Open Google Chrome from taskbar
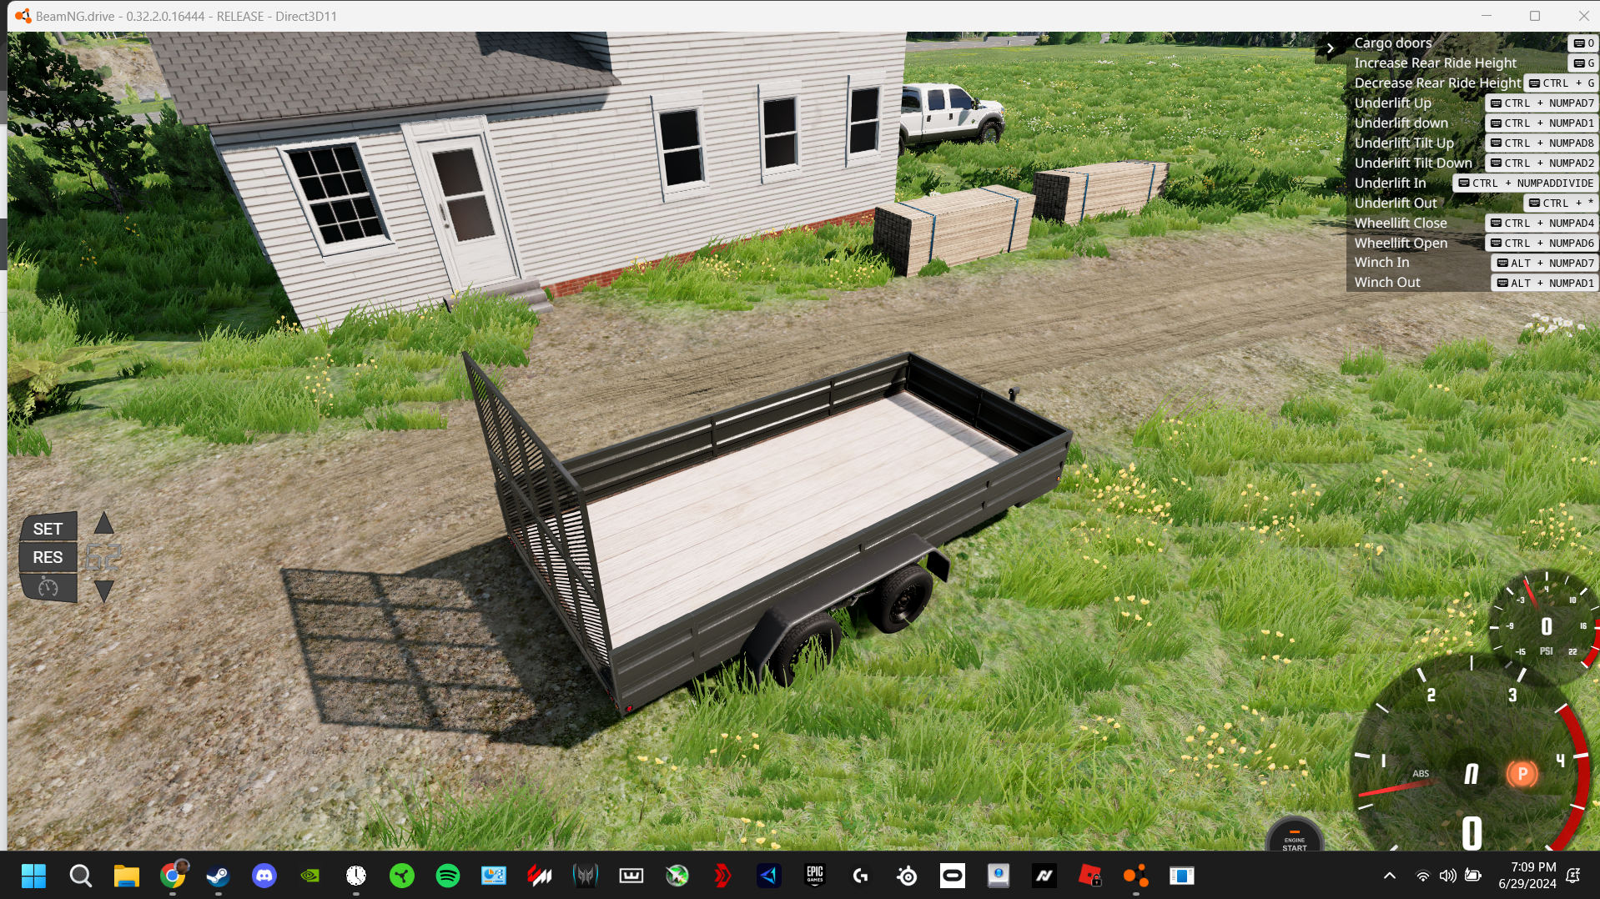Viewport: 1600px width, 899px height. click(173, 876)
